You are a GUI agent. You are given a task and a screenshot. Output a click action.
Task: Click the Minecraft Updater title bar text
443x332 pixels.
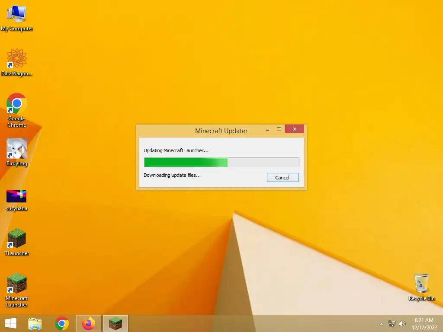tap(221, 131)
